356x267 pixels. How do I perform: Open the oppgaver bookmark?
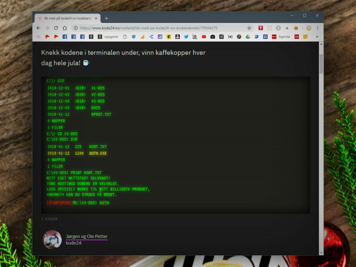[108, 36]
